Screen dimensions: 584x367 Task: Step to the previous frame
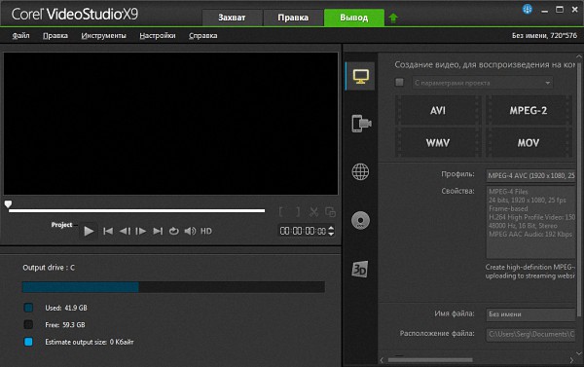tap(125, 231)
